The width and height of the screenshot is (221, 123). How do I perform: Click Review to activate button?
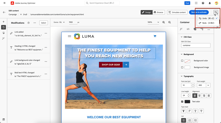(199, 12)
